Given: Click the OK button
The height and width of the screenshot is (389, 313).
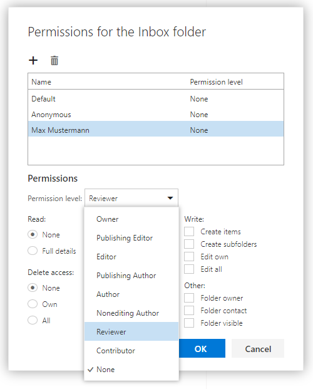Looking at the screenshot, I should (x=202, y=348).
